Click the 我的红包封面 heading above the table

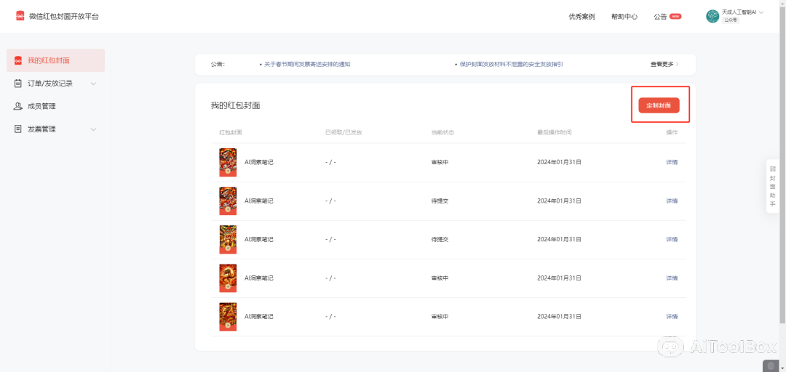coord(236,105)
